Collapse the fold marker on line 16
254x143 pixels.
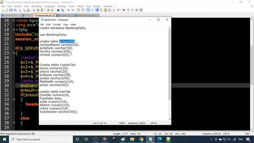tap(14, 20)
